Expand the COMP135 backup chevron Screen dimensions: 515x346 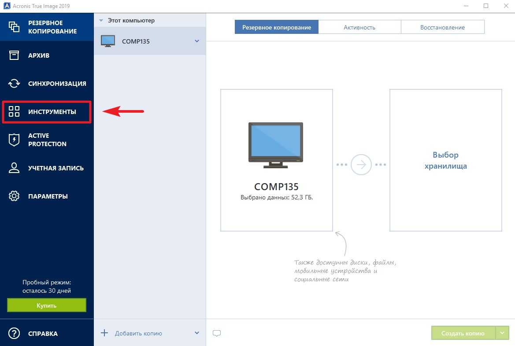197,41
